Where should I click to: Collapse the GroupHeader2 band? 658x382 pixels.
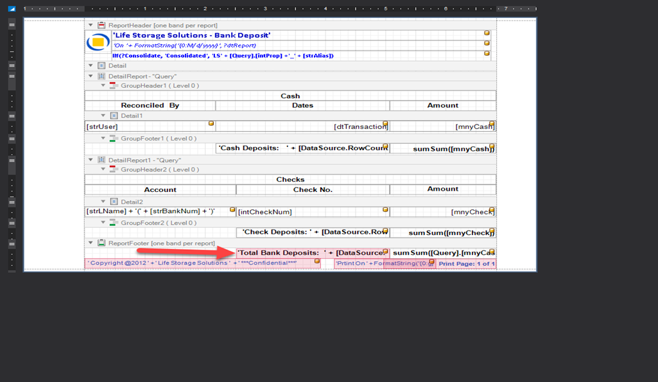click(103, 169)
